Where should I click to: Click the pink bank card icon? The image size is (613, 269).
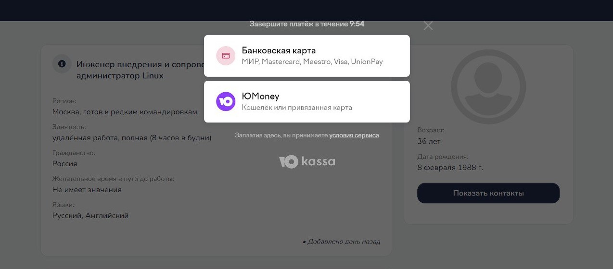226,56
